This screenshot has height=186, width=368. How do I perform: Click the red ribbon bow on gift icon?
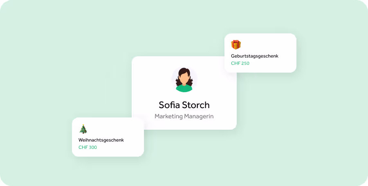pyautogui.click(x=236, y=42)
